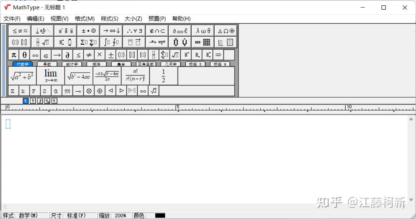Switch to the 统计学 tab
Screen dimensions: 416x219
tap(72, 64)
